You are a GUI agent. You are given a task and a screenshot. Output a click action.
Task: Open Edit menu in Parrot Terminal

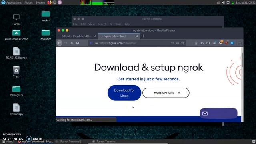(83, 24)
